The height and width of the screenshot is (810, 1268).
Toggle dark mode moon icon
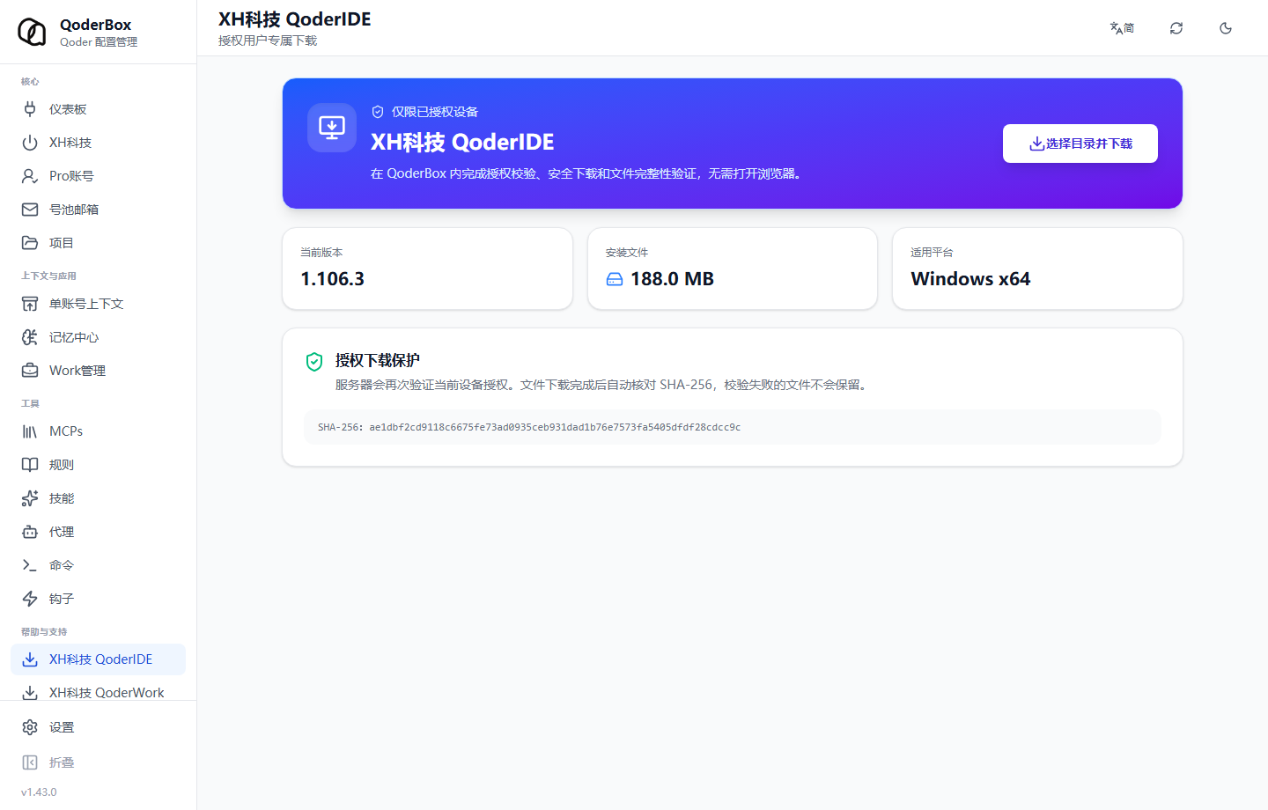coord(1226,28)
